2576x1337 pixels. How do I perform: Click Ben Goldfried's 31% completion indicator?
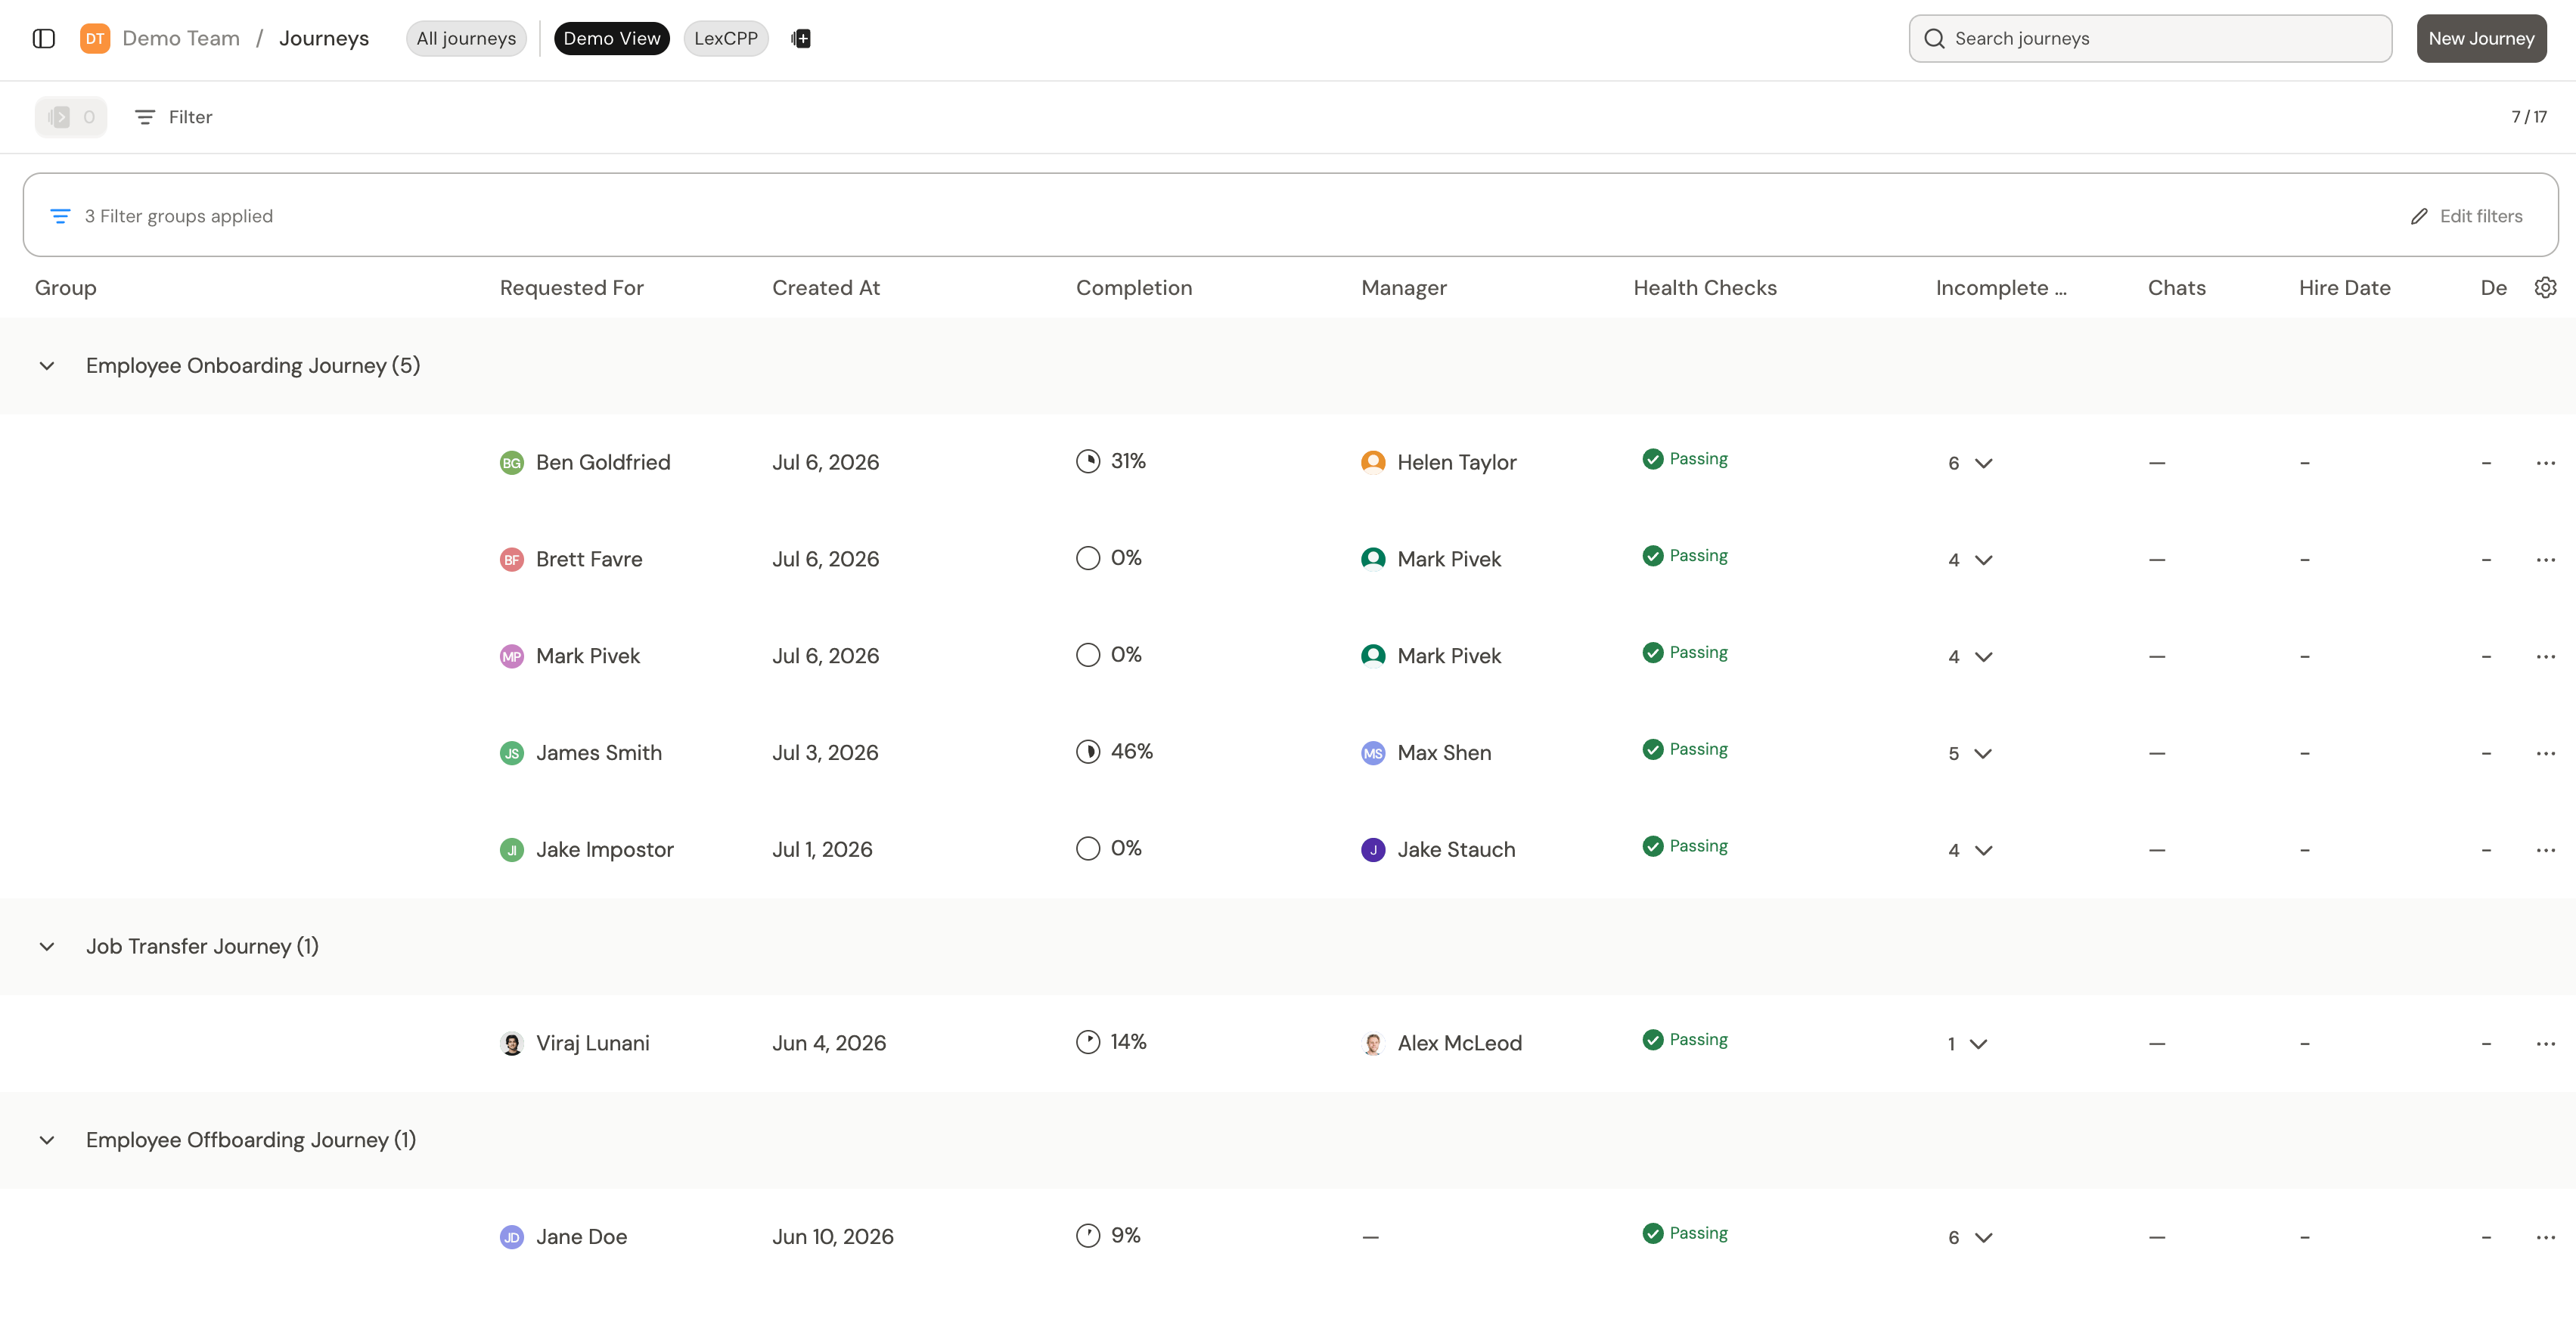[1111, 461]
